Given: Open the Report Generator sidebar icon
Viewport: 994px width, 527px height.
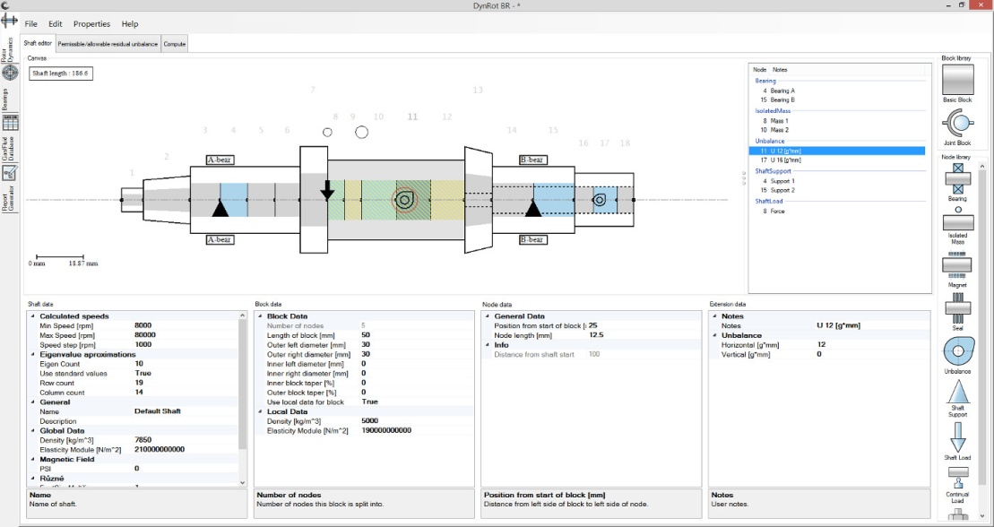Looking at the screenshot, I should pyautogui.click(x=10, y=173).
